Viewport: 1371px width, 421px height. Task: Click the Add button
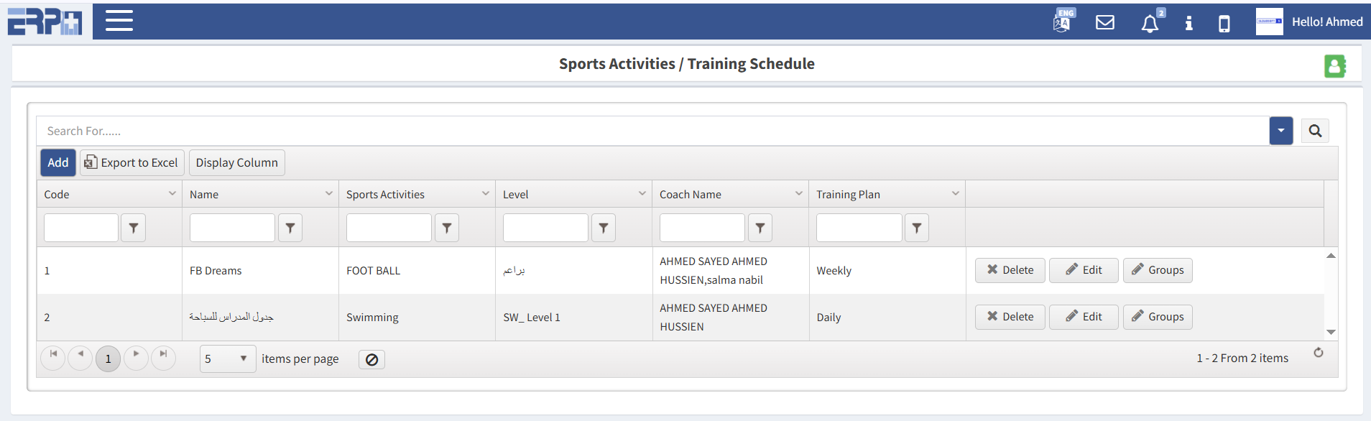point(57,162)
